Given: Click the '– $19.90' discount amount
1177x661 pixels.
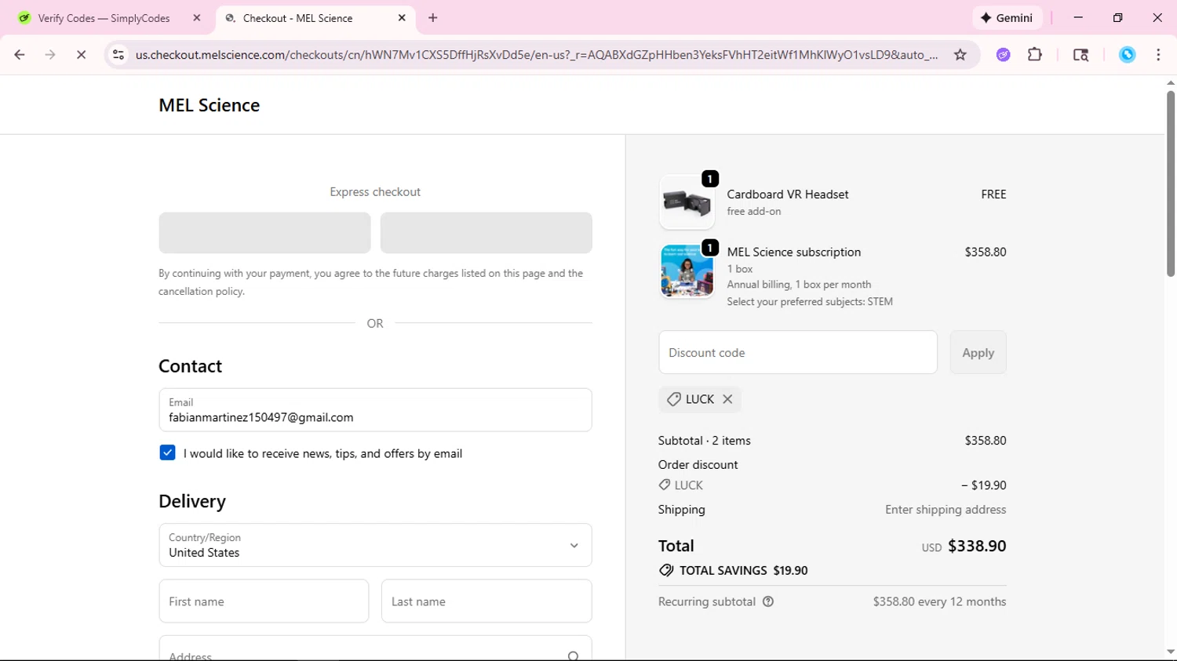Looking at the screenshot, I should point(983,485).
